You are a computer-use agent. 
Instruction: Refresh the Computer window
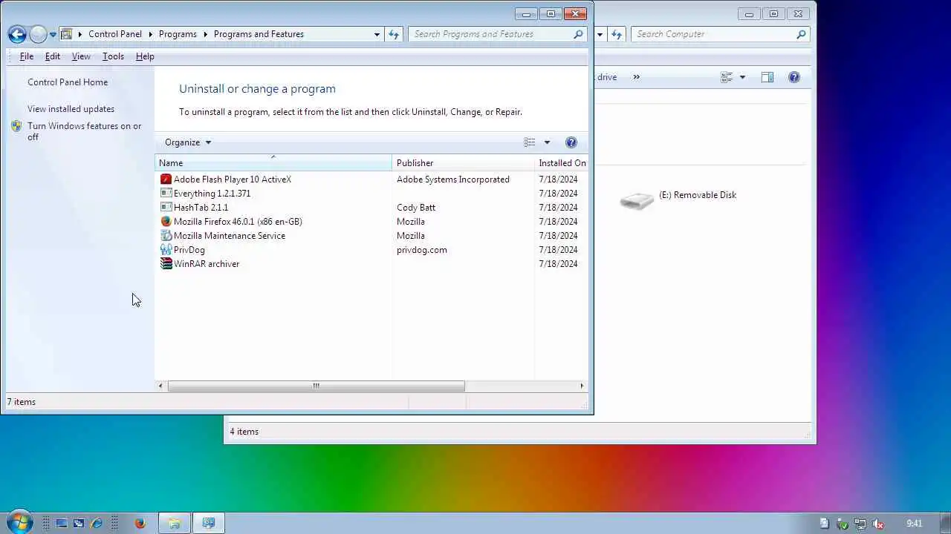pos(617,34)
